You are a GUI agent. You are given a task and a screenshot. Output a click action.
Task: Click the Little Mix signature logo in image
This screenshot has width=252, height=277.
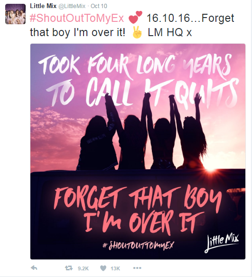coord(222,243)
